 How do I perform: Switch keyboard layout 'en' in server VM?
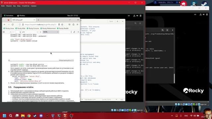point(129,16)
